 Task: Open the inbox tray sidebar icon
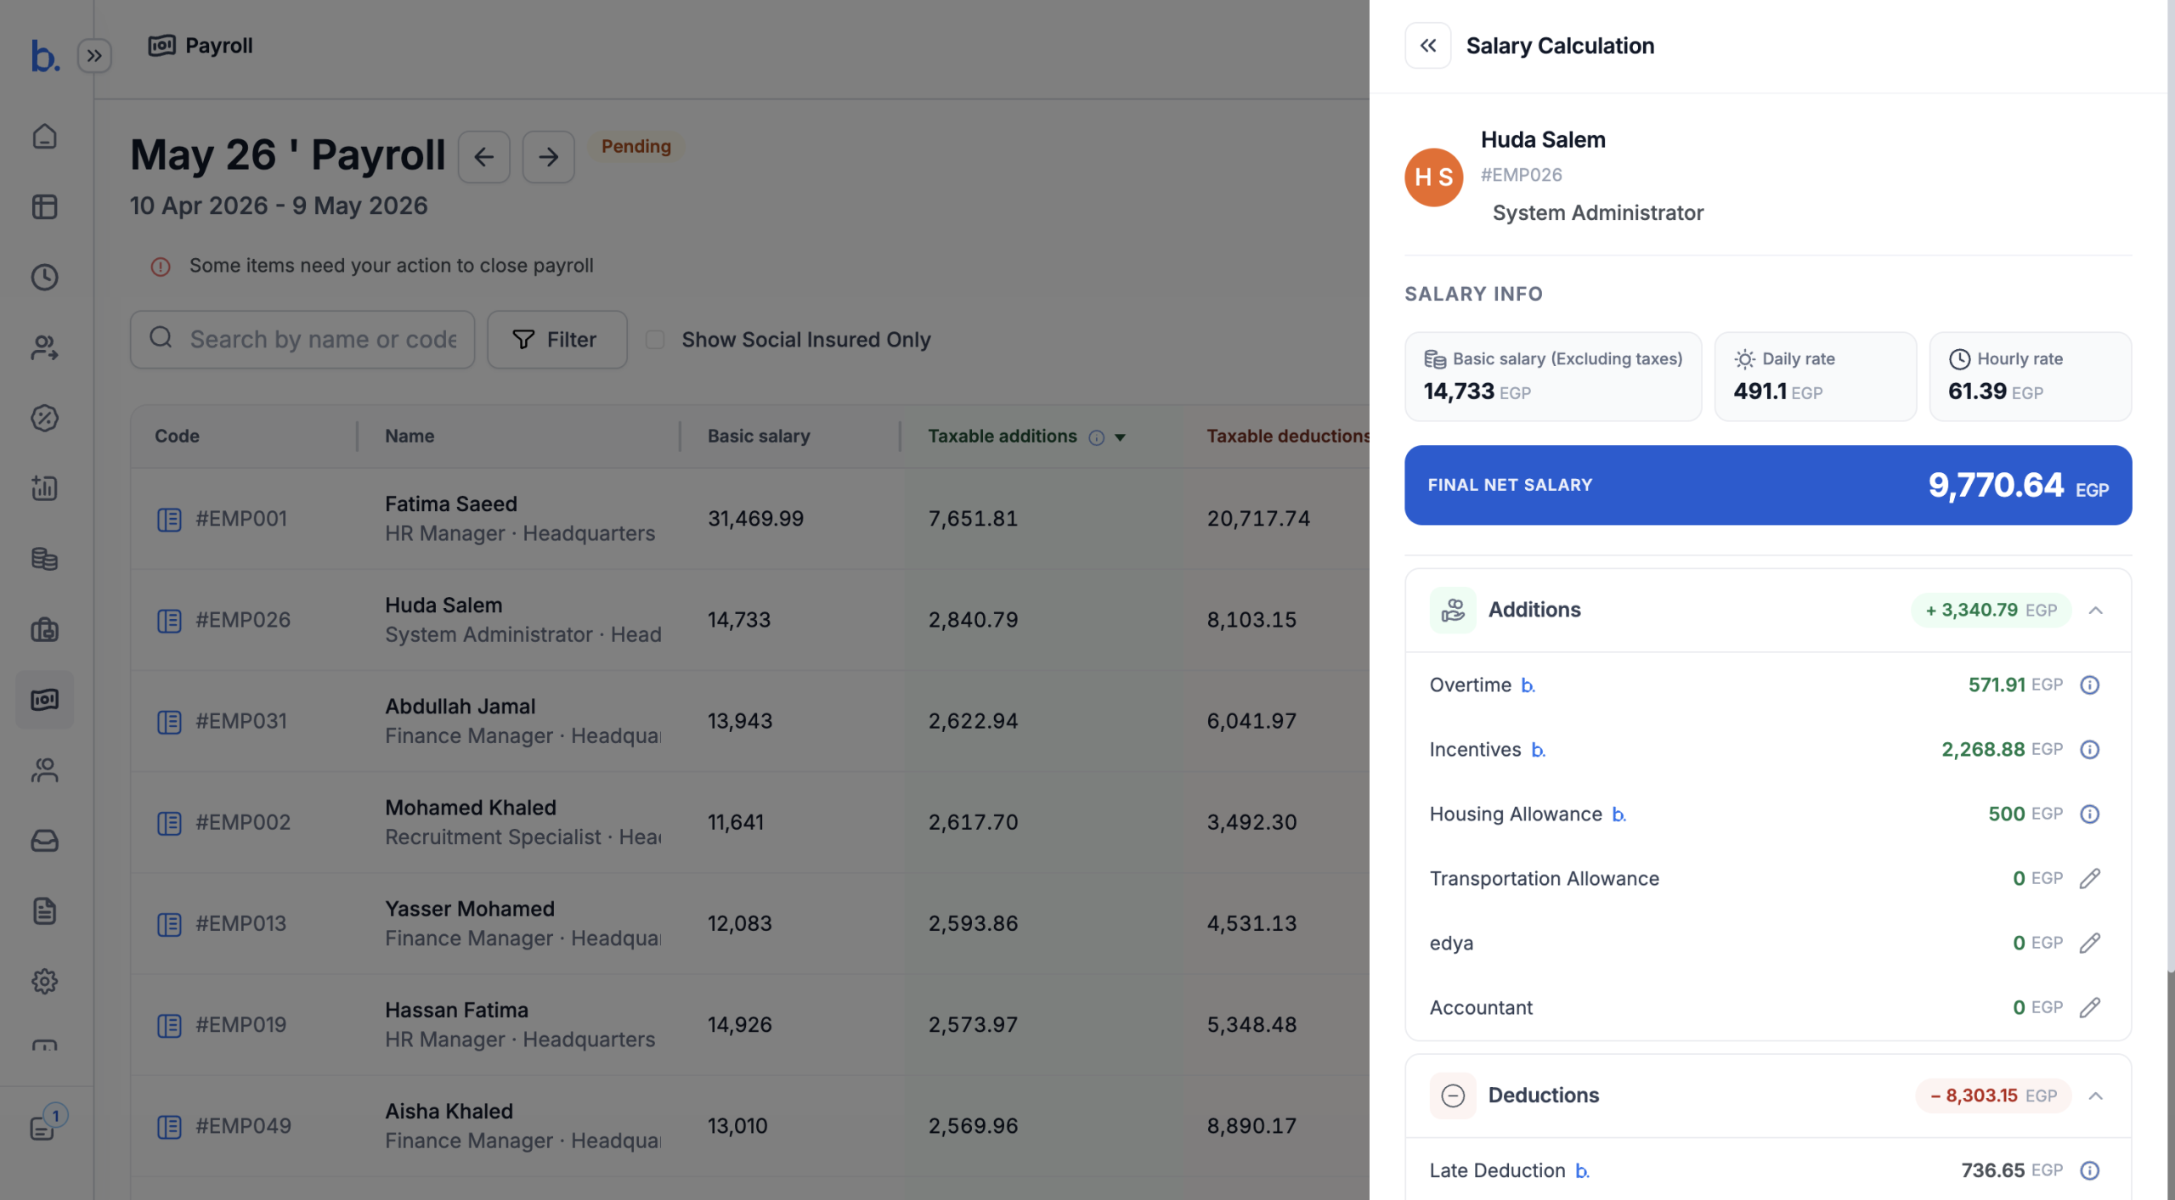44,841
